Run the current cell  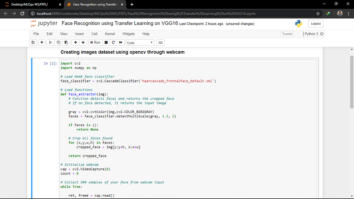[x=95, y=42]
